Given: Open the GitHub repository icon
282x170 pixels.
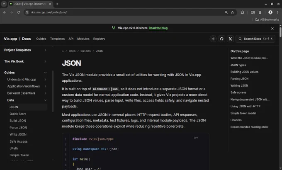Looking at the screenshot, I should [x=221, y=39].
